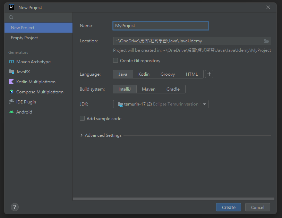Image resolution: width=282 pixels, height=218 pixels.
Task: Add another language with plus button
Action: pos(209,74)
